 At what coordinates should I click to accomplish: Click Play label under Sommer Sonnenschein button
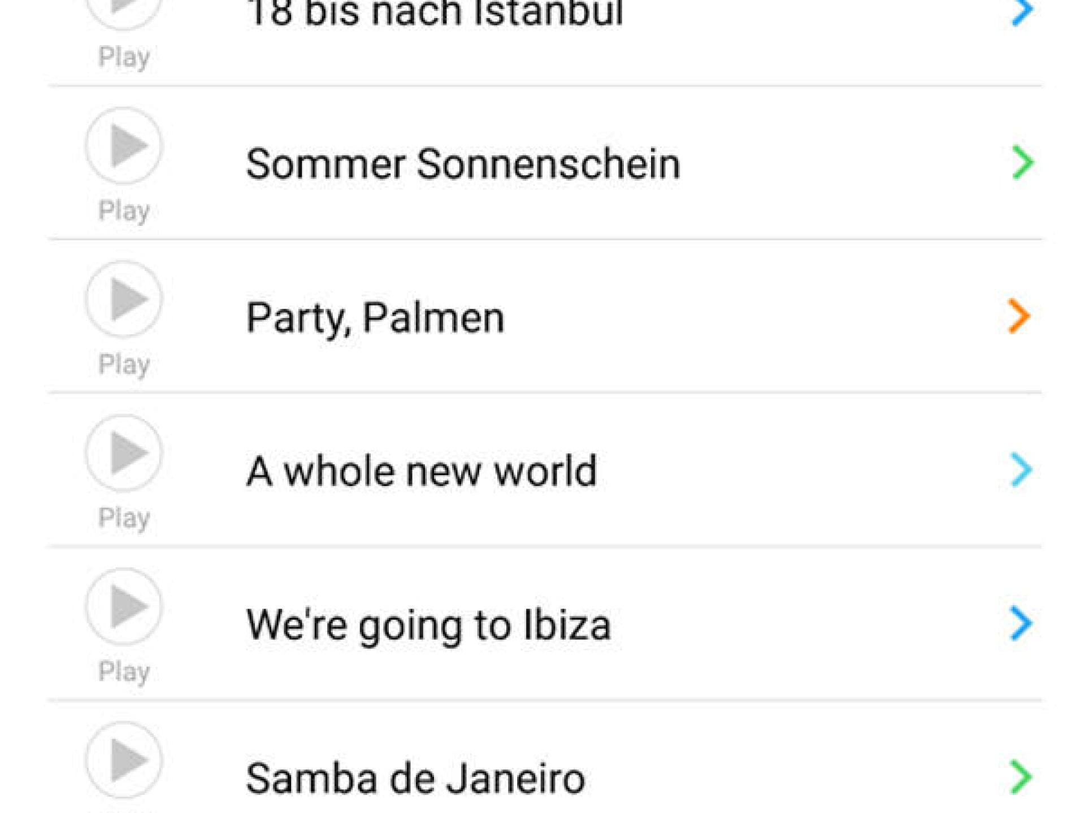pos(124,211)
